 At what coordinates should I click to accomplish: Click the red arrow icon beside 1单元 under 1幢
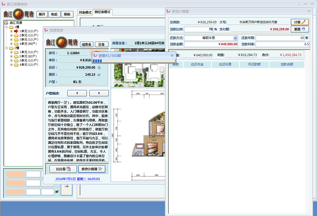[x=16, y=31]
